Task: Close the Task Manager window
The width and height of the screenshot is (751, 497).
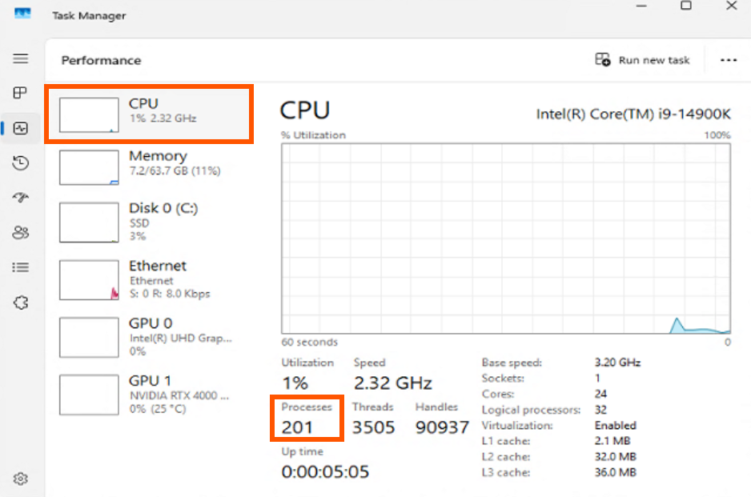Action: tap(731, 6)
